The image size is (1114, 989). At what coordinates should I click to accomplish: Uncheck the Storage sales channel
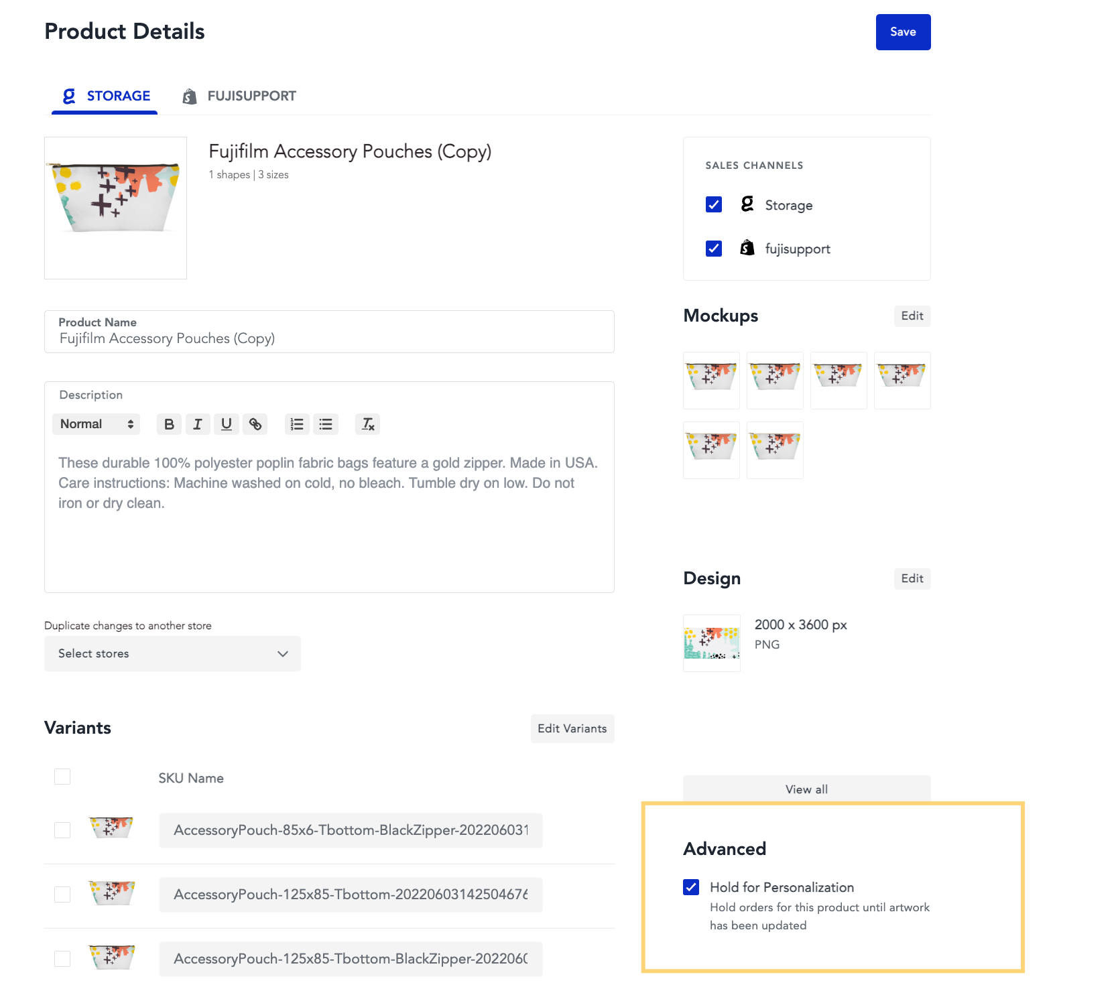pos(714,204)
